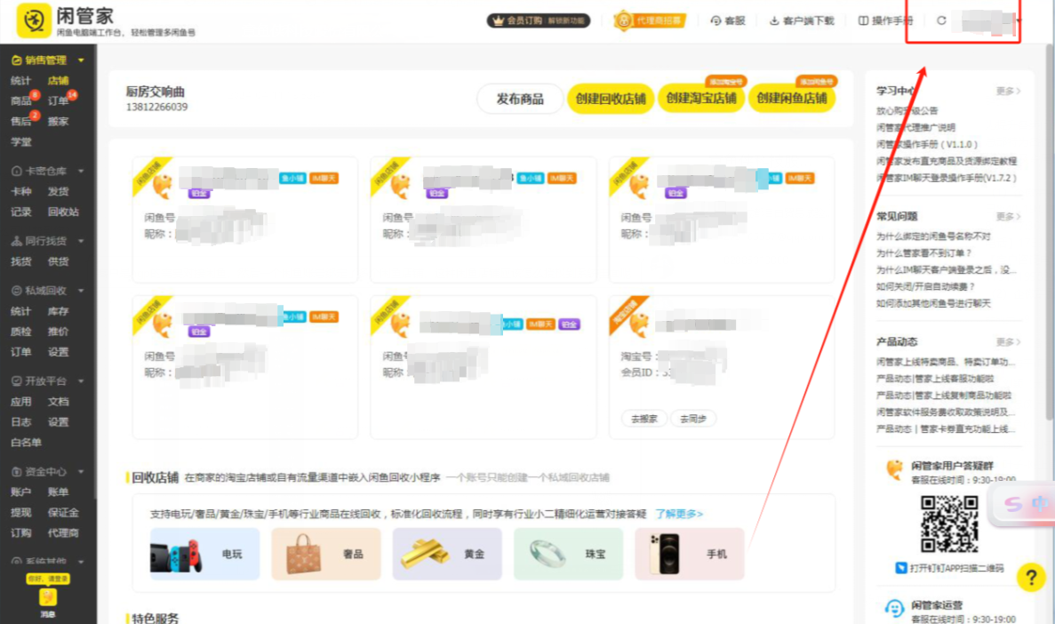Open 客服 headset support
1055x624 pixels.
728,20
